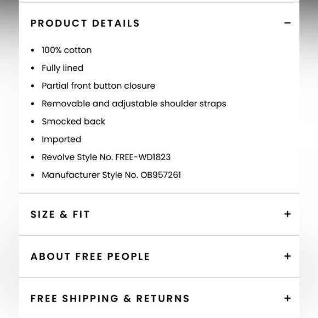
Task: Expand the SIZE & FIT section heading
Action: click(x=60, y=214)
